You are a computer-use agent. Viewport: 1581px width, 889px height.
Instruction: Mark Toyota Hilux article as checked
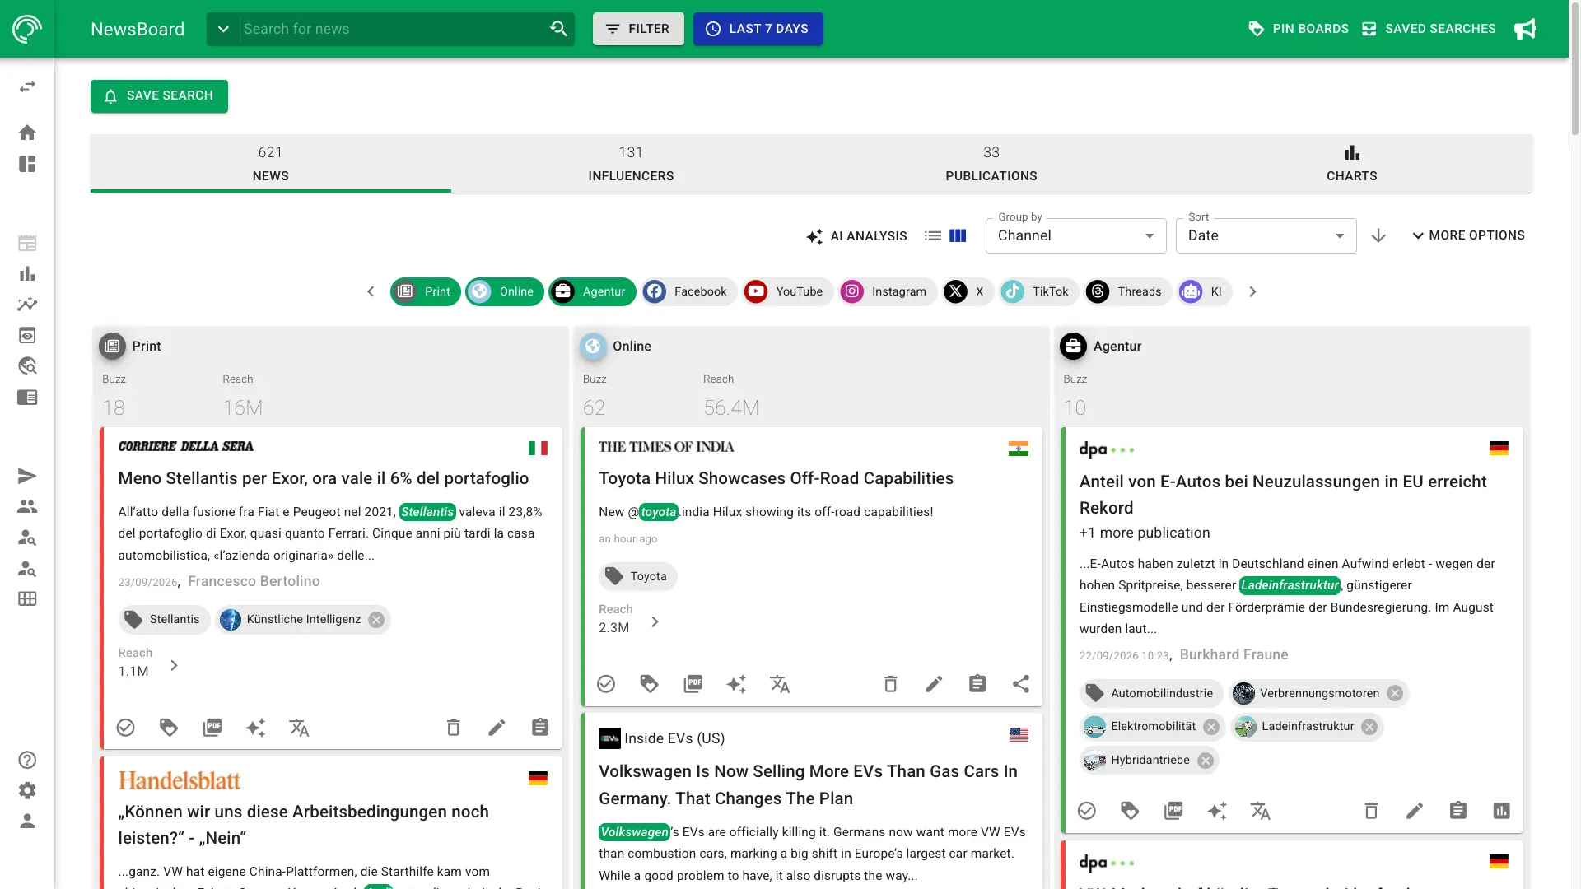[606, 684]
